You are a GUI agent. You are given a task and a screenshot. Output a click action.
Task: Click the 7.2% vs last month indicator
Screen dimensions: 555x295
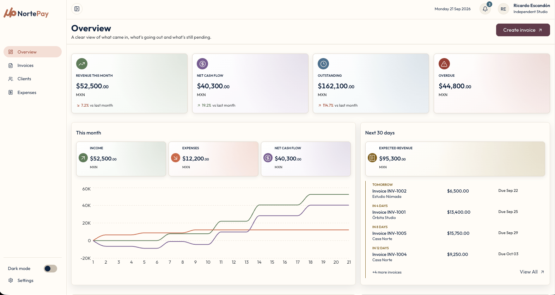click(x=94, y=105)
